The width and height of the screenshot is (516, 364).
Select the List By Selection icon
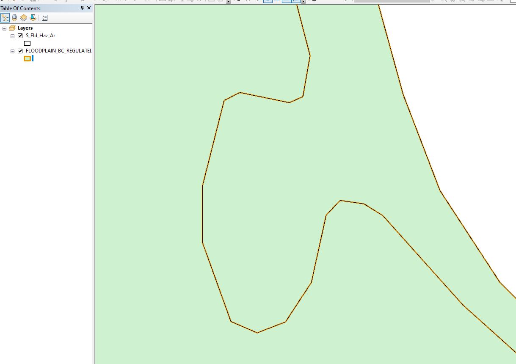33,17
